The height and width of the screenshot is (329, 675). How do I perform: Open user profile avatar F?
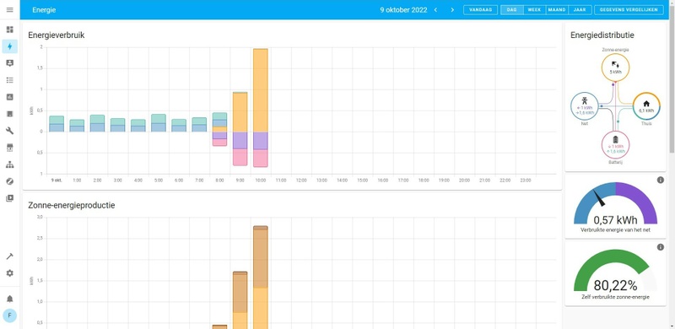point(10,316)
